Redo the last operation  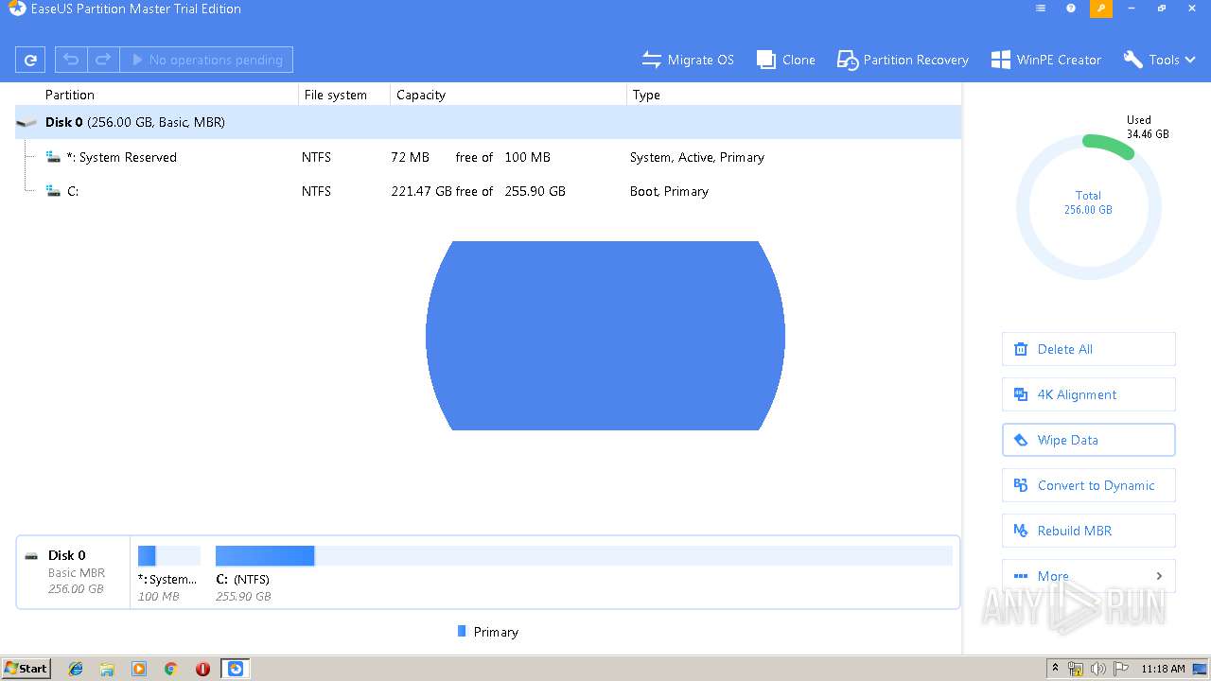pos(103,60)
